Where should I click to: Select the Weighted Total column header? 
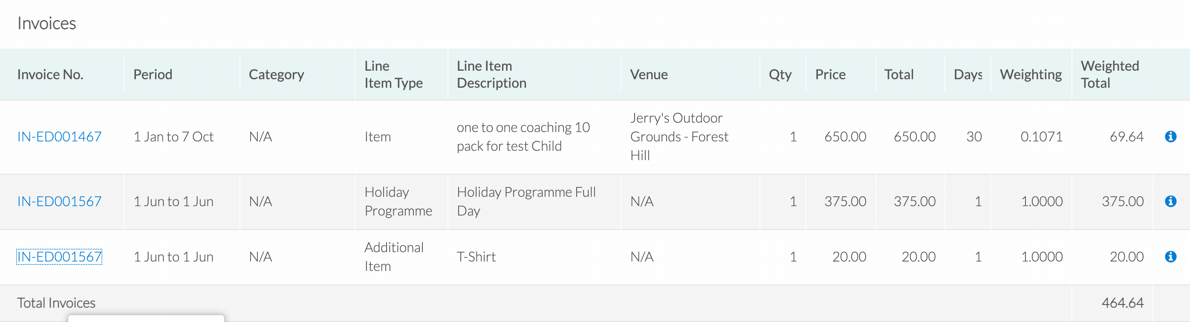(x=1109, y=74)
